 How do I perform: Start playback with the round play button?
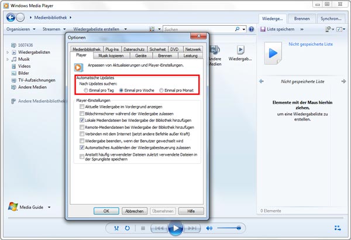pos(175,228)
